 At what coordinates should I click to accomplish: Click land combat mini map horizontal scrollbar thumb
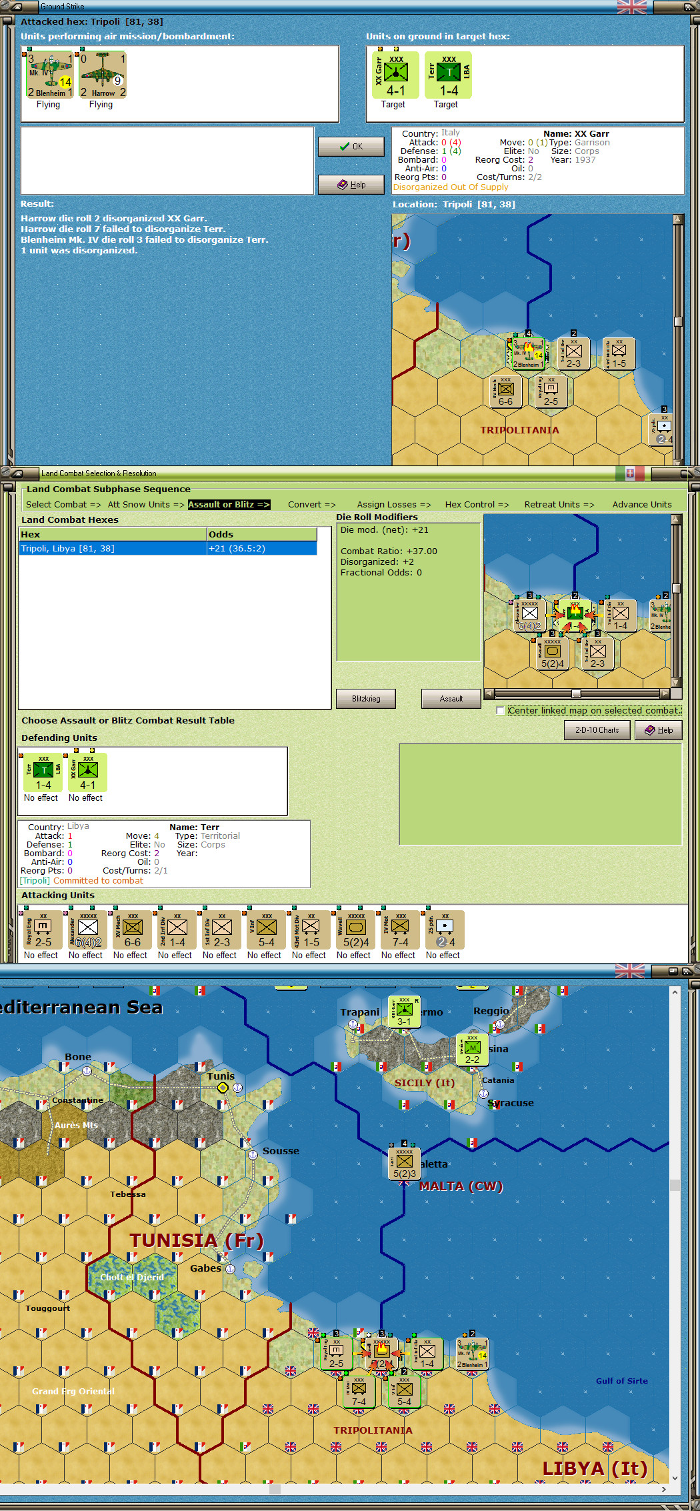click(576, 693)
